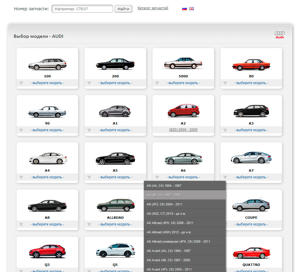Open model dropdown under Audi A4
The height and width of the screenshot is (272, 303).
click(47, 177)
